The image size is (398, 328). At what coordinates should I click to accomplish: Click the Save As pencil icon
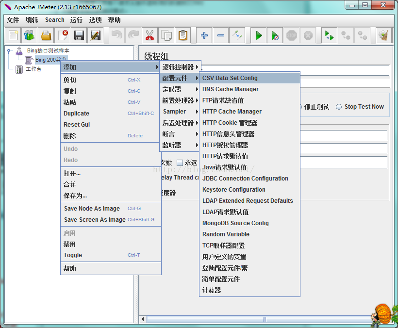96,35
